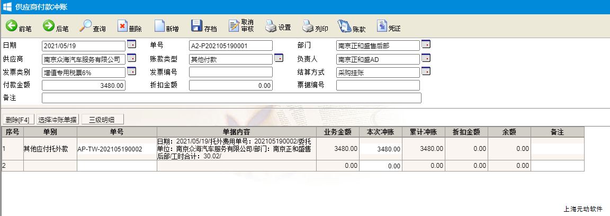Open the 凭证 voucher icon
This screenshot has width=610, height=216.
coord(382,25)
